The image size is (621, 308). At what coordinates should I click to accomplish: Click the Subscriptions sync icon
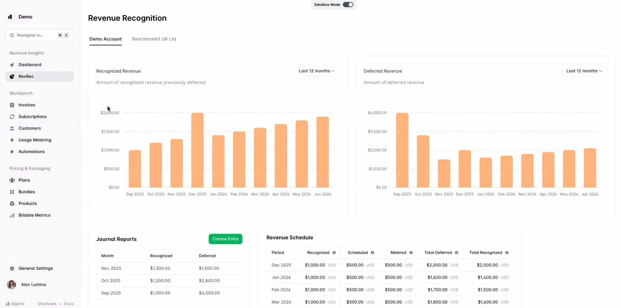click(x=12, y=117)
